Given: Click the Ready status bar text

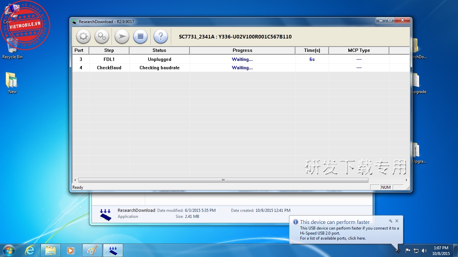Looking at the screenshot, I should coord(78,187).
